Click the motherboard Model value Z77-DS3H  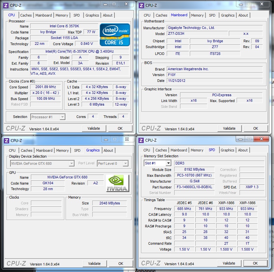[x=198, y=33]
